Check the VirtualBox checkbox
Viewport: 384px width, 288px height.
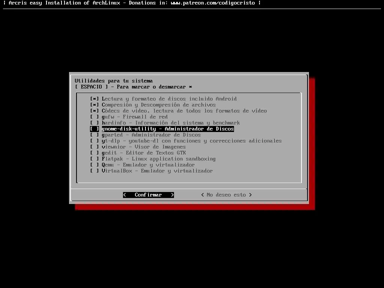tap(94, 171)
